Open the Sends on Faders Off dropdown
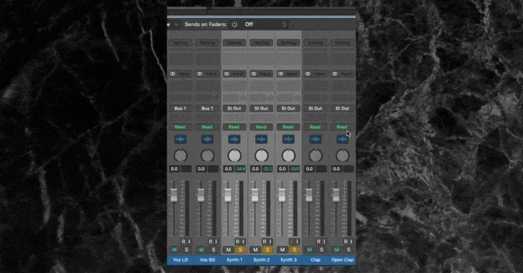This screenshot has width=523, height=273. (x=265, y=24)
